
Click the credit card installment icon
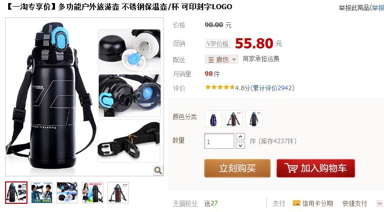(x=296, y=203)
